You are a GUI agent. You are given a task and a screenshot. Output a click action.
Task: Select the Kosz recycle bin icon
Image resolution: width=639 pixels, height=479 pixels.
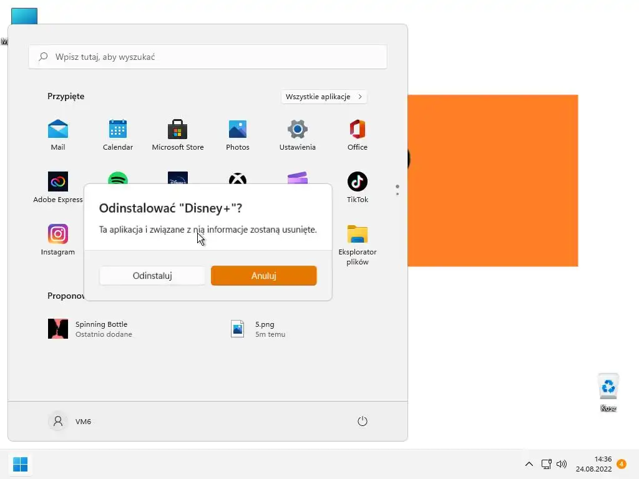[608, 393]
